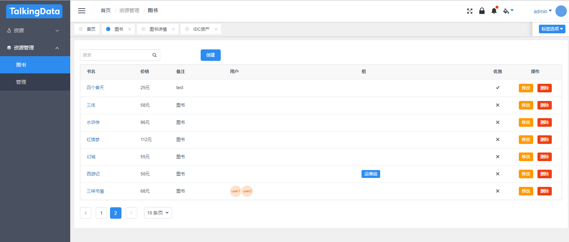Click into the 搜索 input field
569x242 pixels.
coord(115,55)
